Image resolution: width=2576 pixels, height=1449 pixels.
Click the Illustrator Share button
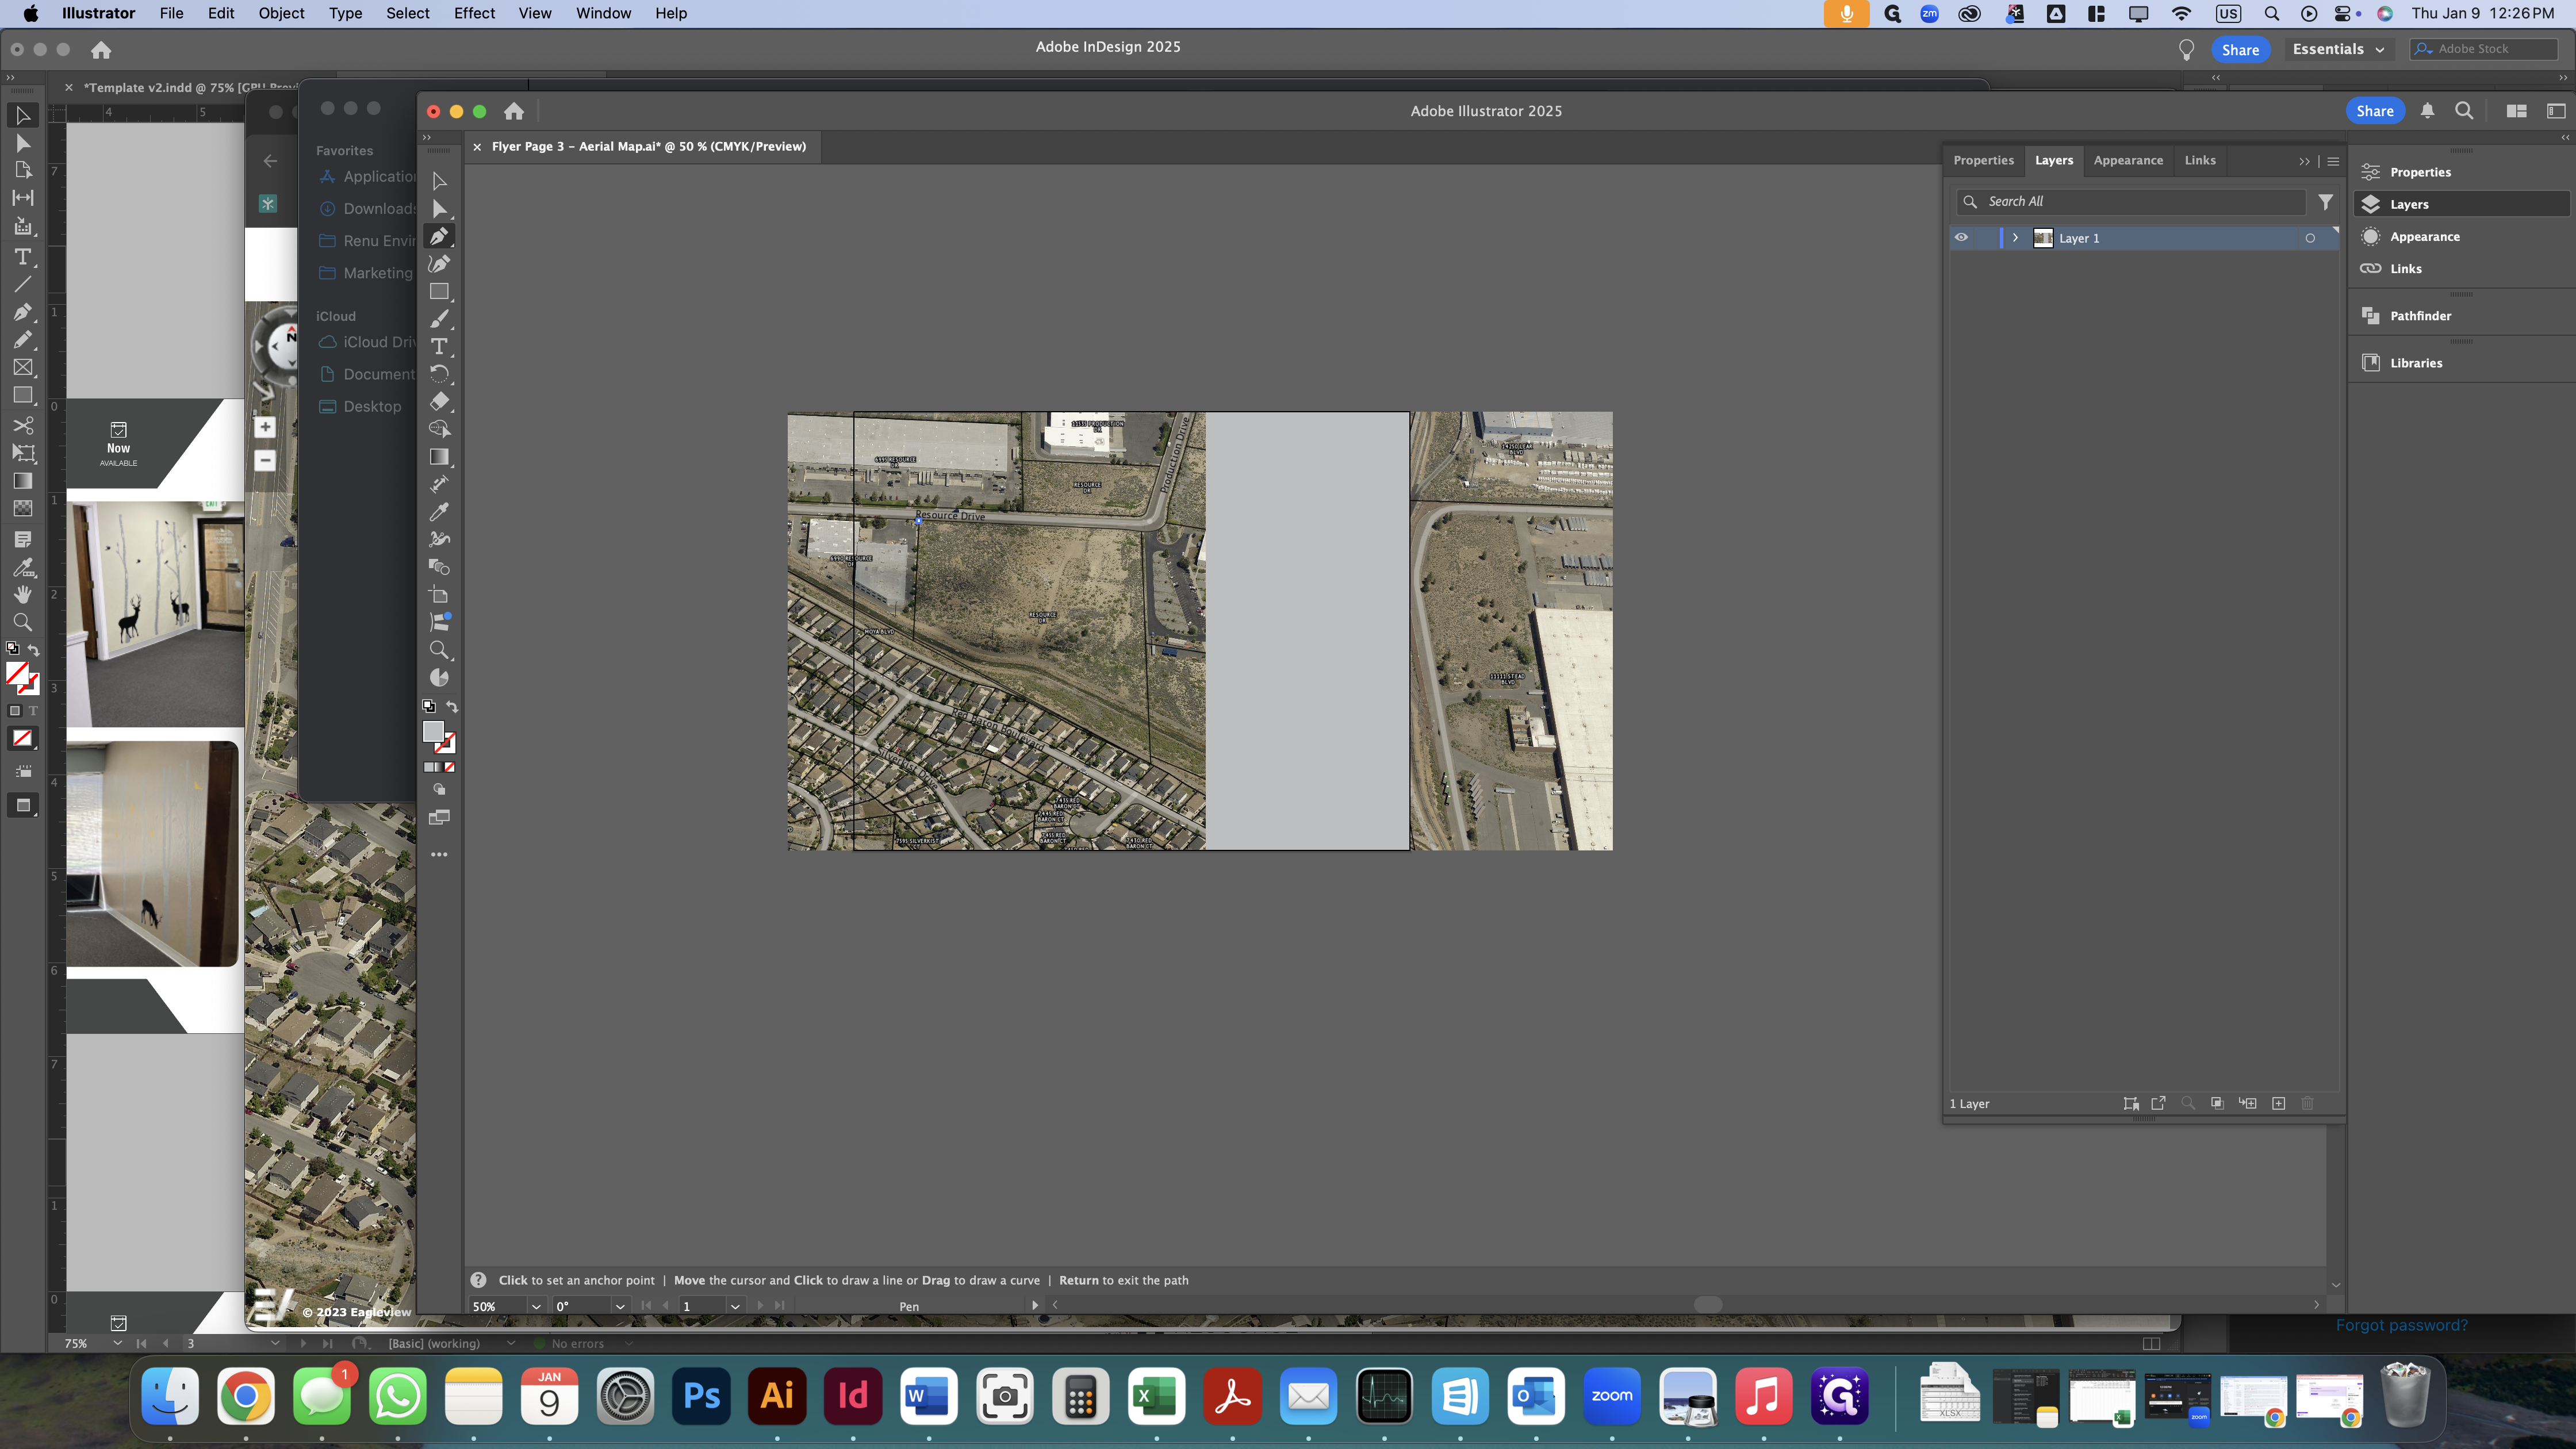point(2374,111)
